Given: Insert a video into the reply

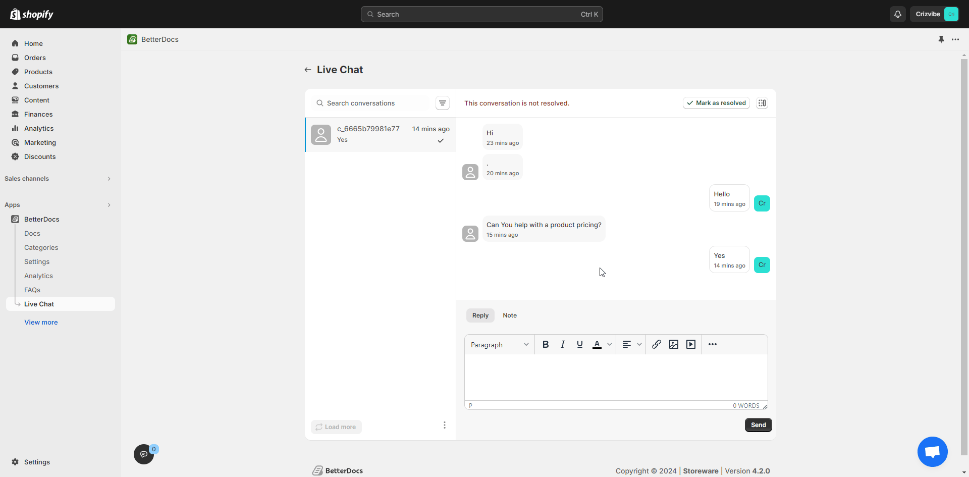Looking at the screenshot, I should [691, 344].
